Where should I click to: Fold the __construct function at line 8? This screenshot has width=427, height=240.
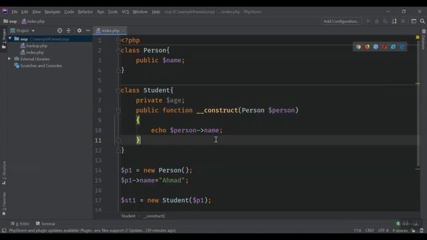[118, 111]
